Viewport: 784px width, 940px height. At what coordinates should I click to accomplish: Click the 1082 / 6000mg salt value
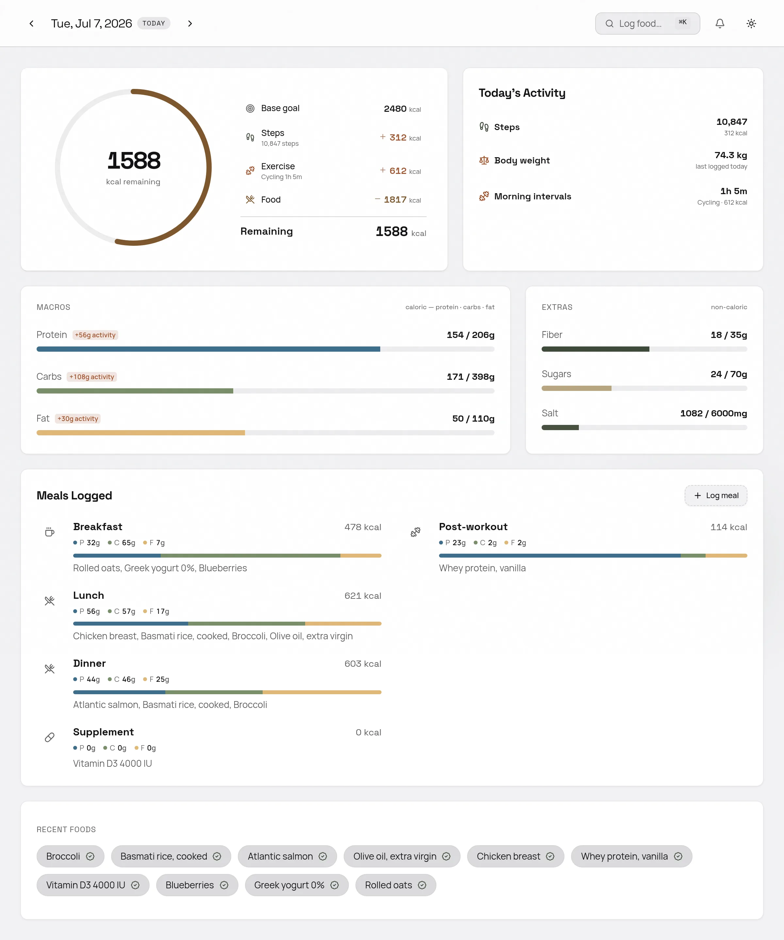coord(713,413)
